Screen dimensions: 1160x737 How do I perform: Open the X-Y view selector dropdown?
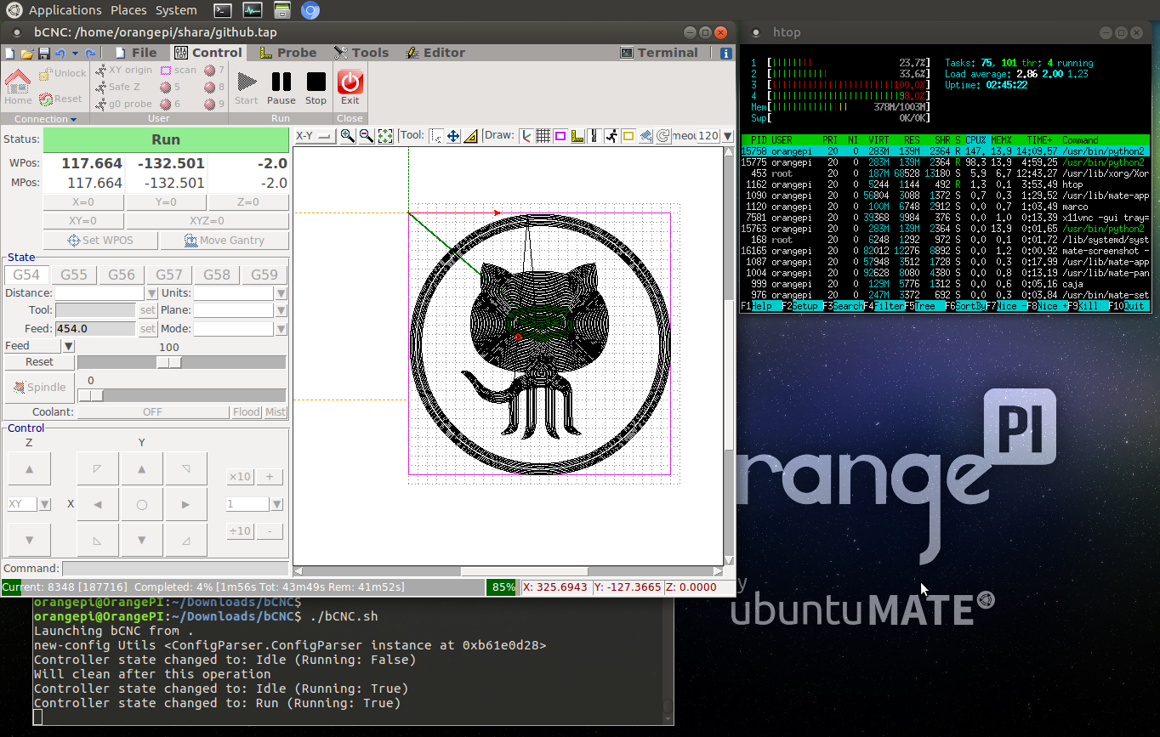315,136
